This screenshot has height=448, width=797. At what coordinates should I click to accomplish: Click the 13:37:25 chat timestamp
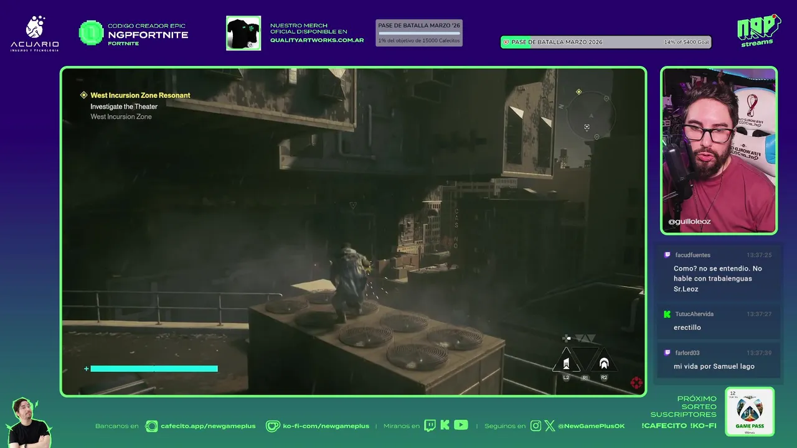click(x=759, y=255)
